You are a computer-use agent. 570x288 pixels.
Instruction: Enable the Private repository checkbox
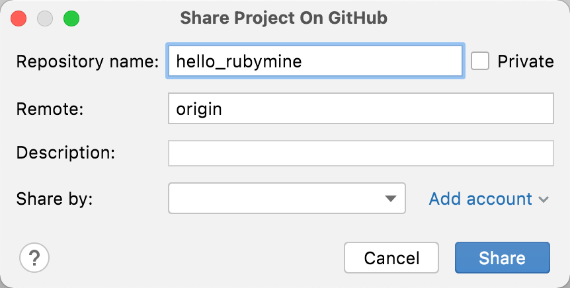pyautogui.click(x=479, y=61)
